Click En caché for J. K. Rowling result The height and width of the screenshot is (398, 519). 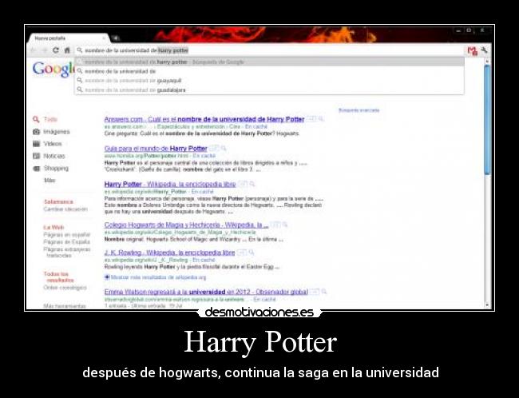tap(204, 261)
